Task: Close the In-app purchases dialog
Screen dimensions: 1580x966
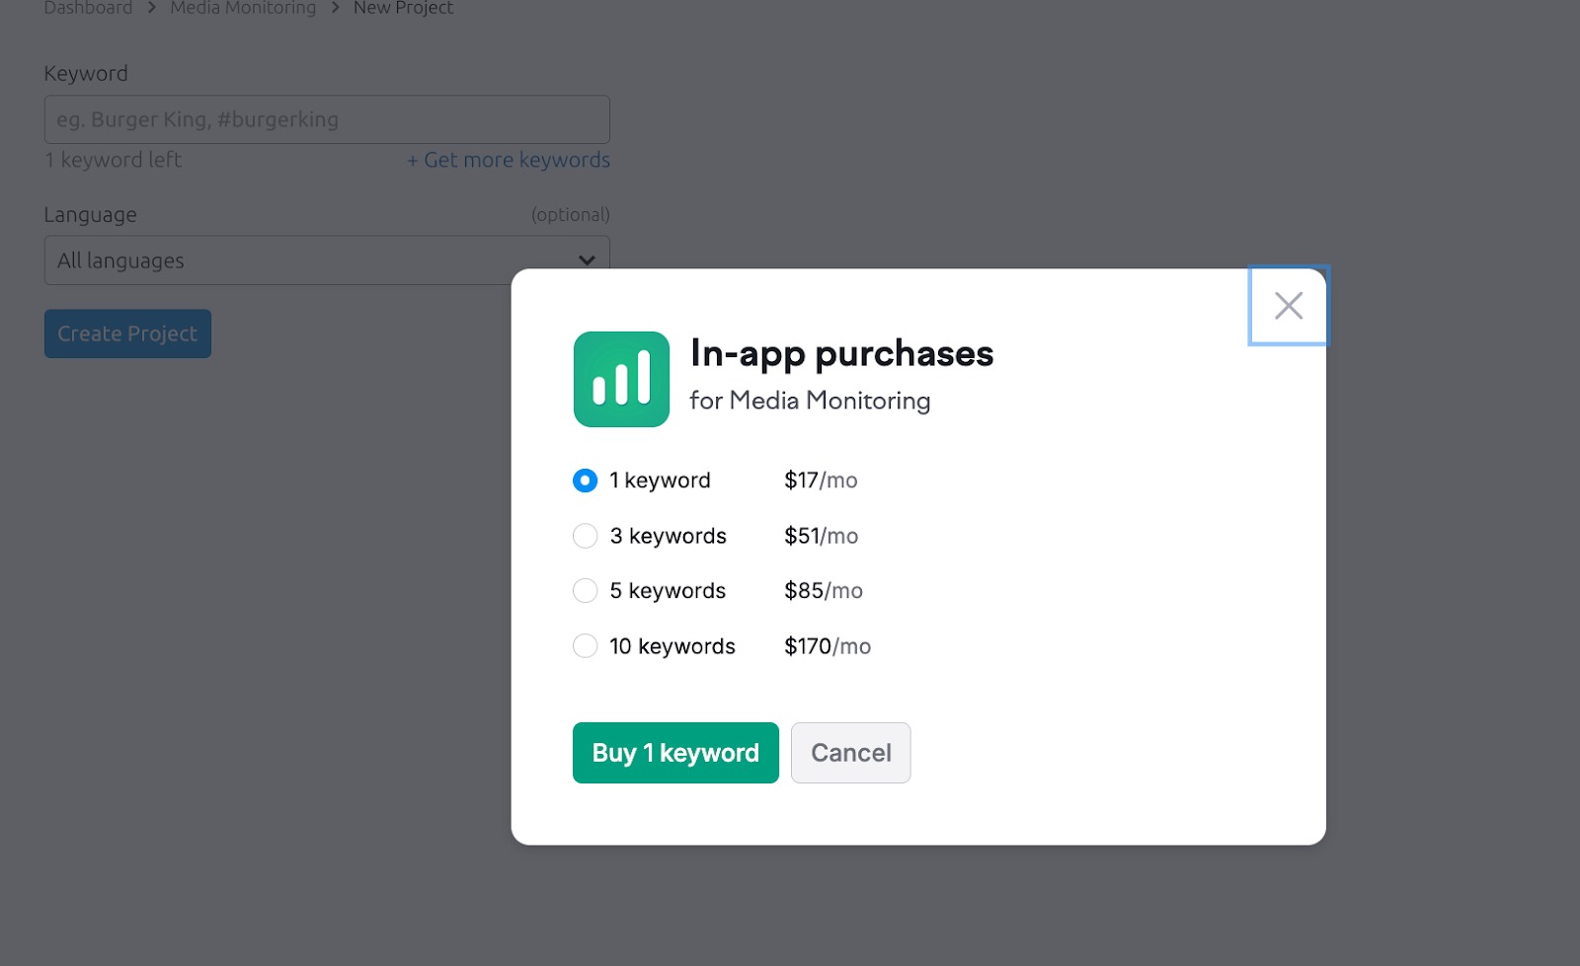Action: (1289, 306)
